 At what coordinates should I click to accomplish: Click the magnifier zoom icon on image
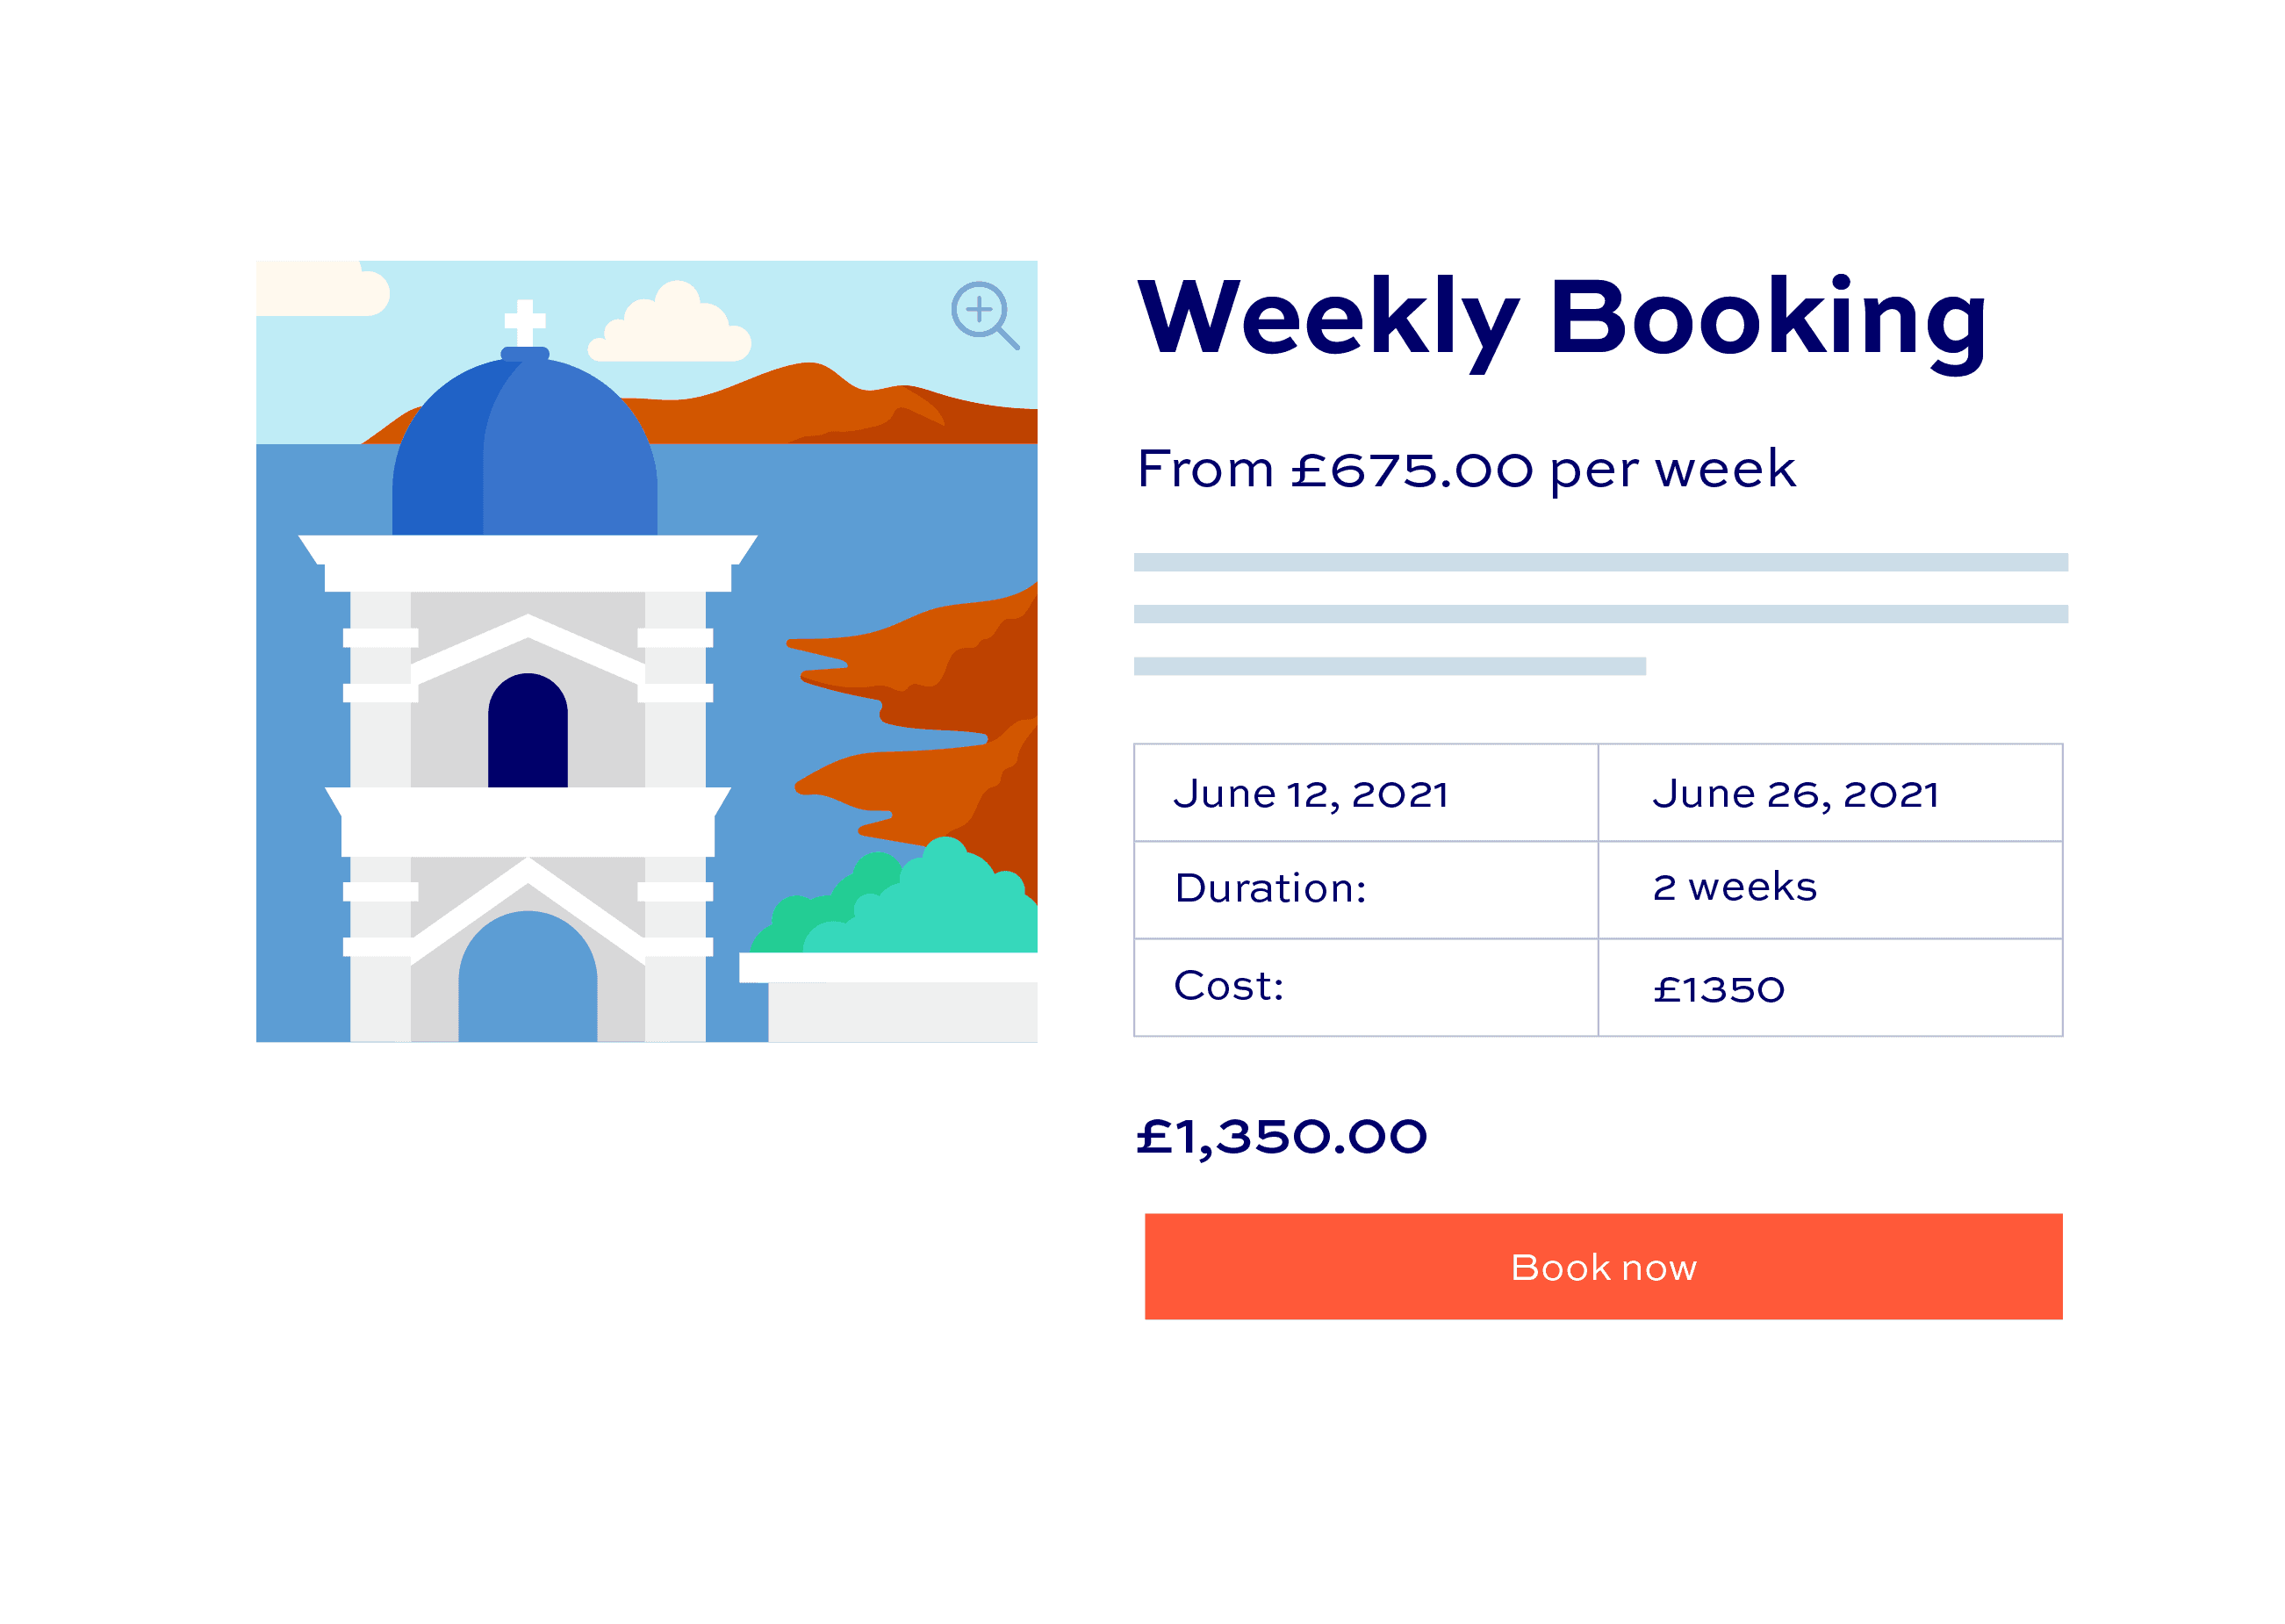pyautogui.click(x=985, y=315)
